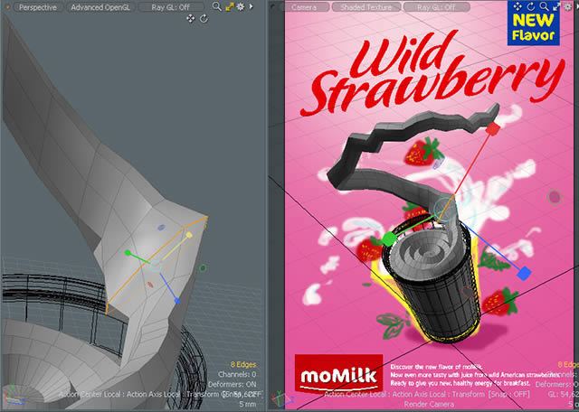Click the moMilk red logo
Image resolution: width=579 pixels, height=412 pixels.
click(x=338, y=373)
